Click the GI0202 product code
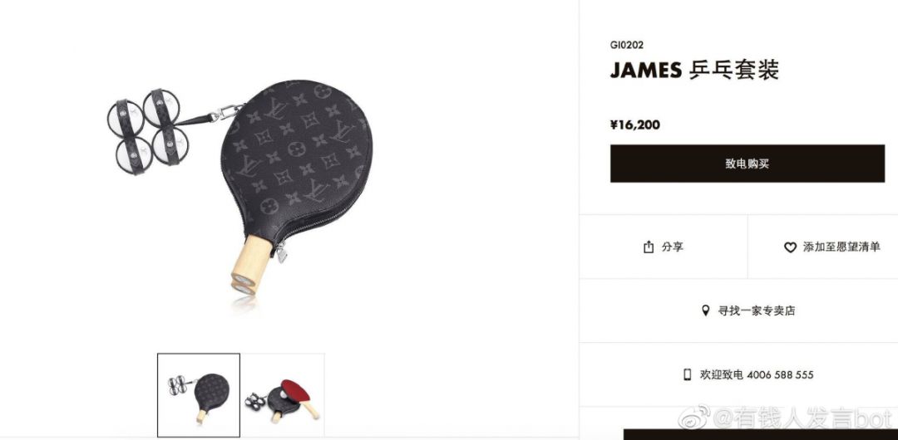Image resolution: width=898 pixels, height=440 pixels. pyautogui.click(x=627, y=45)
